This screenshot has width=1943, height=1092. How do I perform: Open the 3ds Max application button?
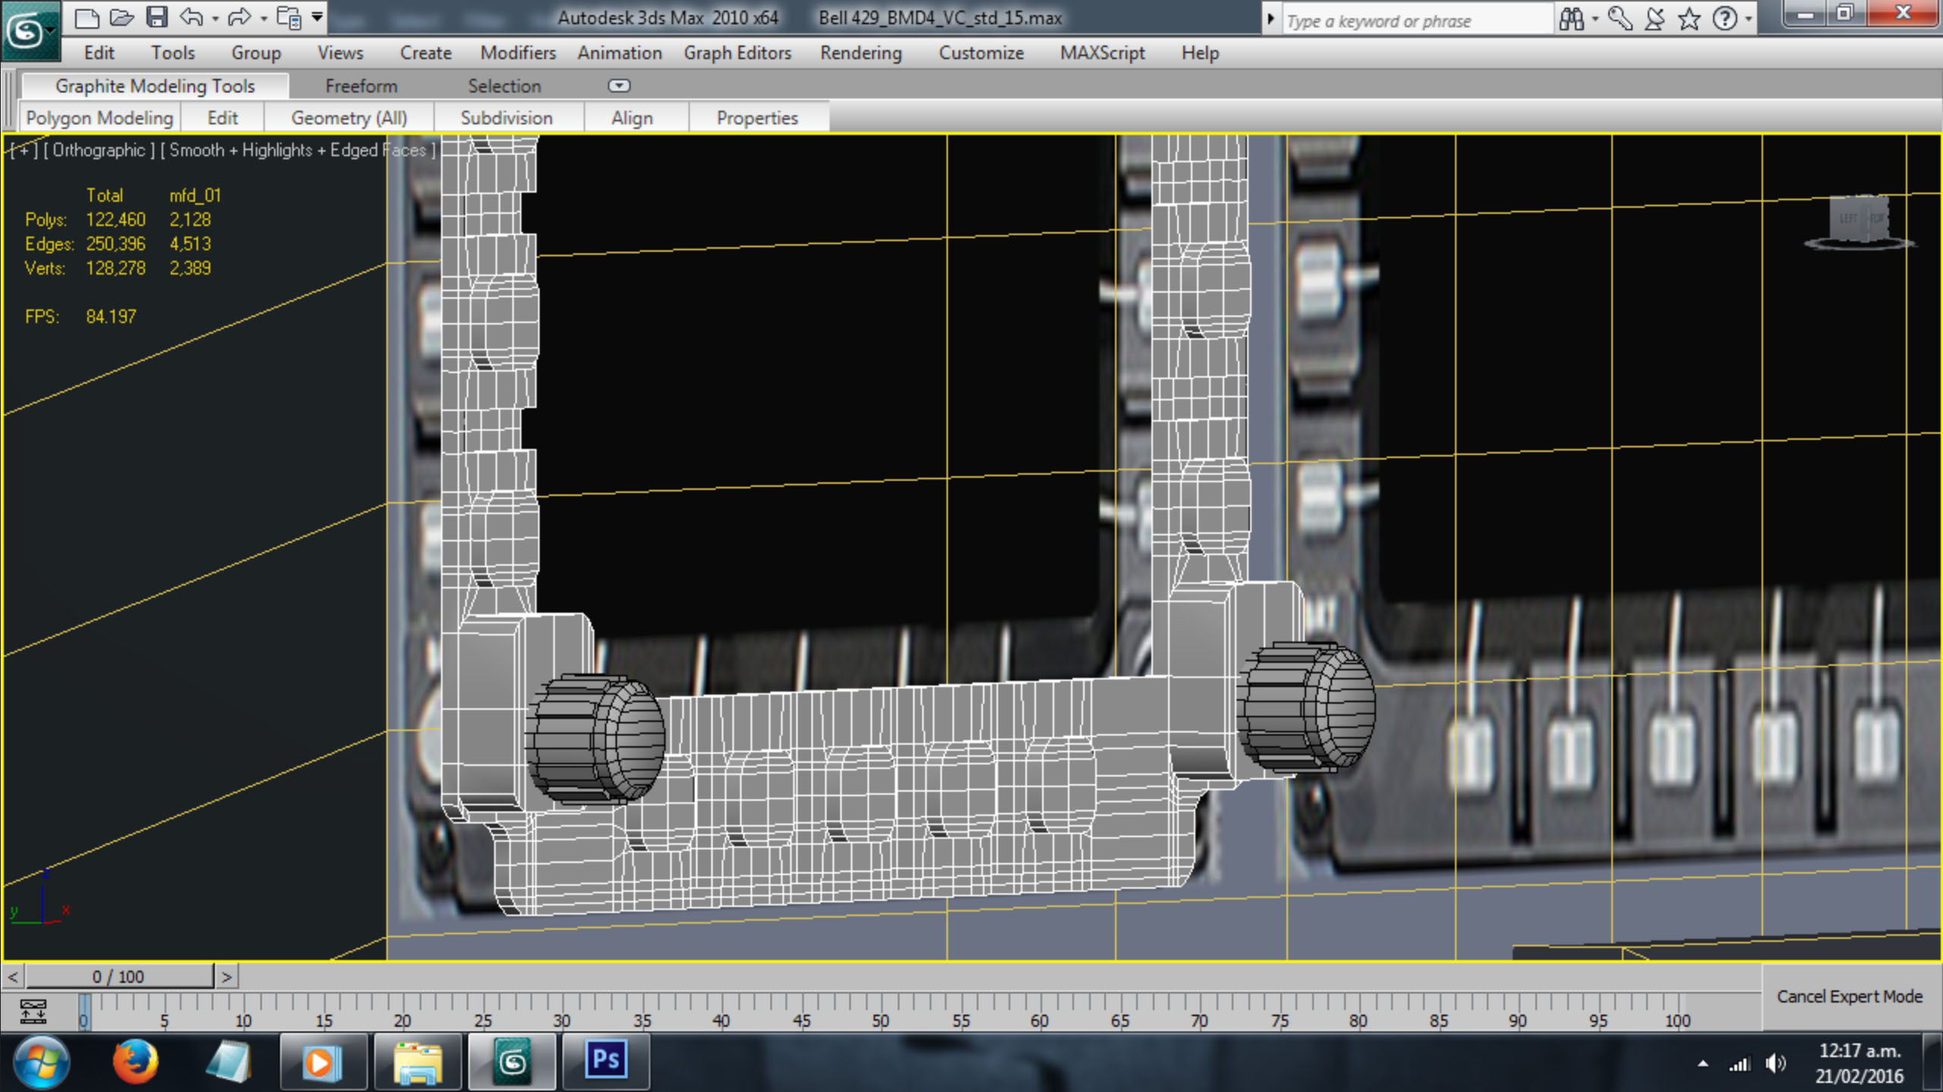[x=29, y=31]
